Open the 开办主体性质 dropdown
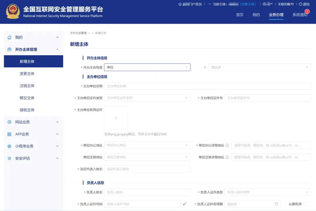The height and width of the screenshot is (211, 316). click(147, 67)
